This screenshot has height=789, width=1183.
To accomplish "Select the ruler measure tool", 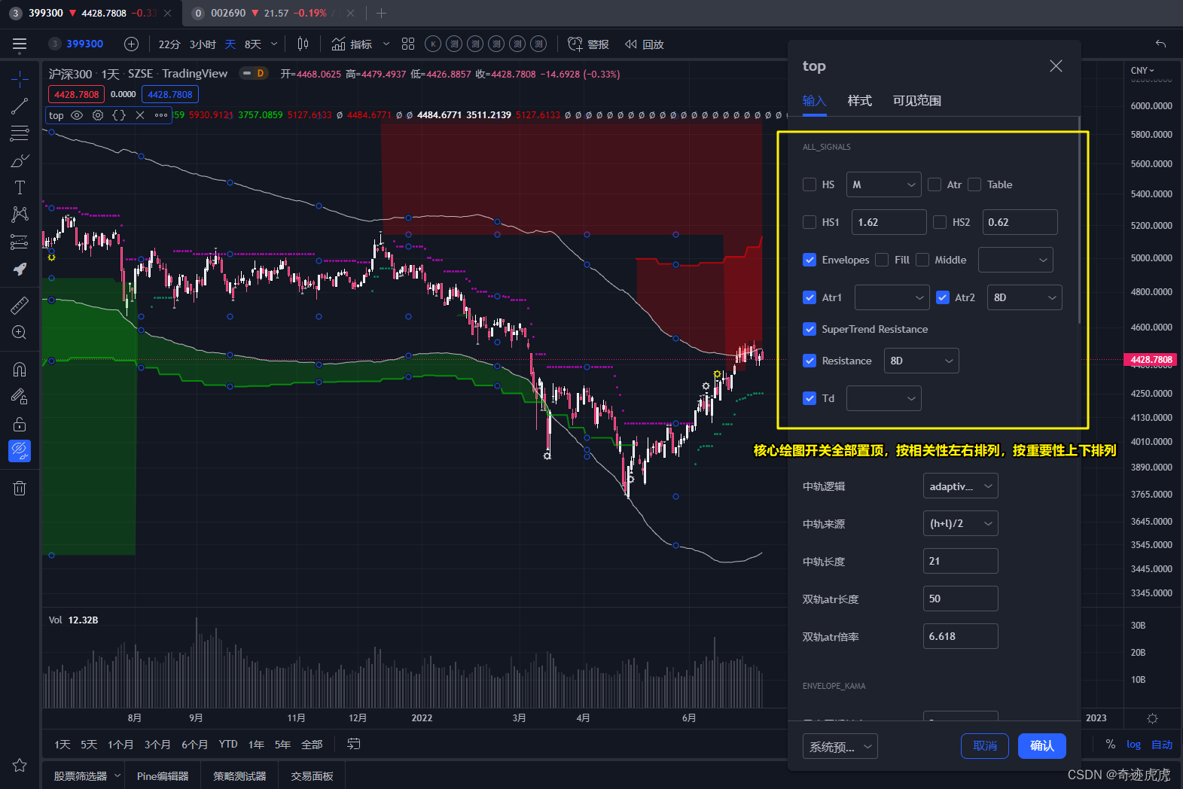I will point(20,305).
